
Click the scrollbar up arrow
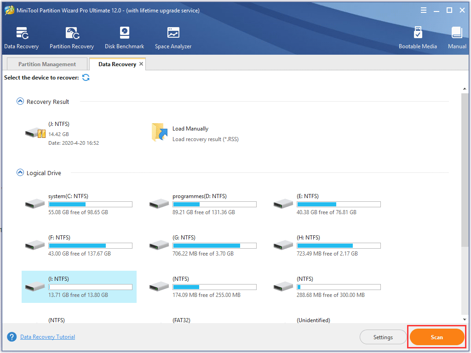pos(465,89)
